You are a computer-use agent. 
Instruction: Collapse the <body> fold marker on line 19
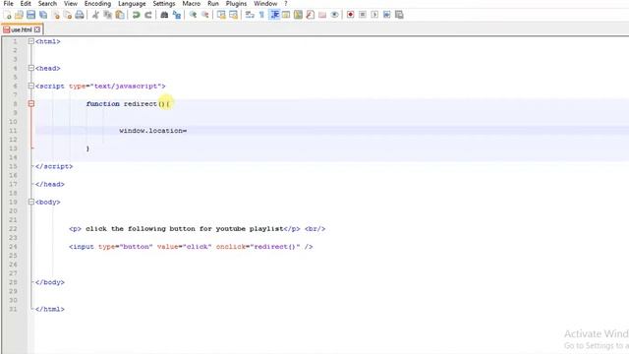[30, 202]
